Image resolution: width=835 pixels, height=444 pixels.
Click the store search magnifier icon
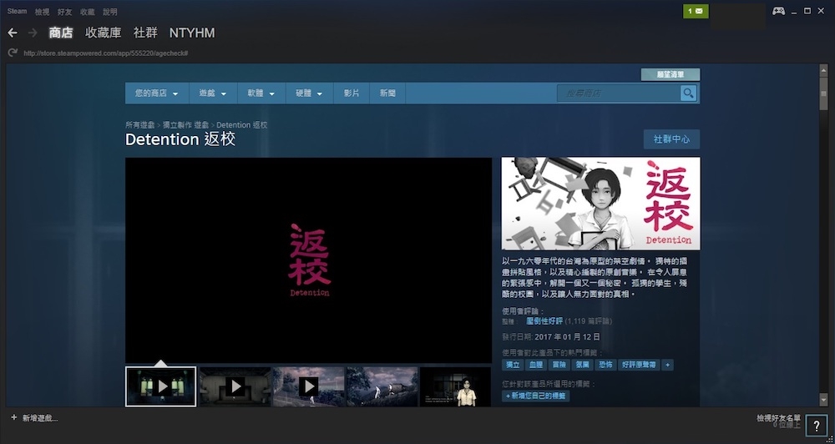[689, 93]
